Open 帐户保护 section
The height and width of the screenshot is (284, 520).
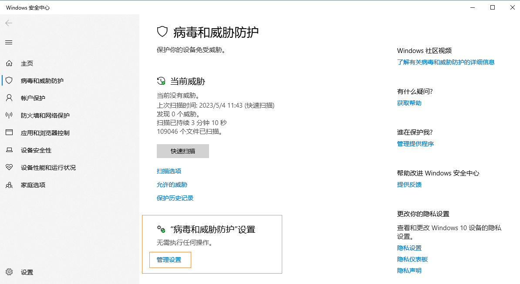click(x=33, y=98)
